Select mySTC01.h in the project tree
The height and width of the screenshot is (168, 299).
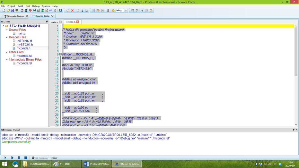[25, 45]
